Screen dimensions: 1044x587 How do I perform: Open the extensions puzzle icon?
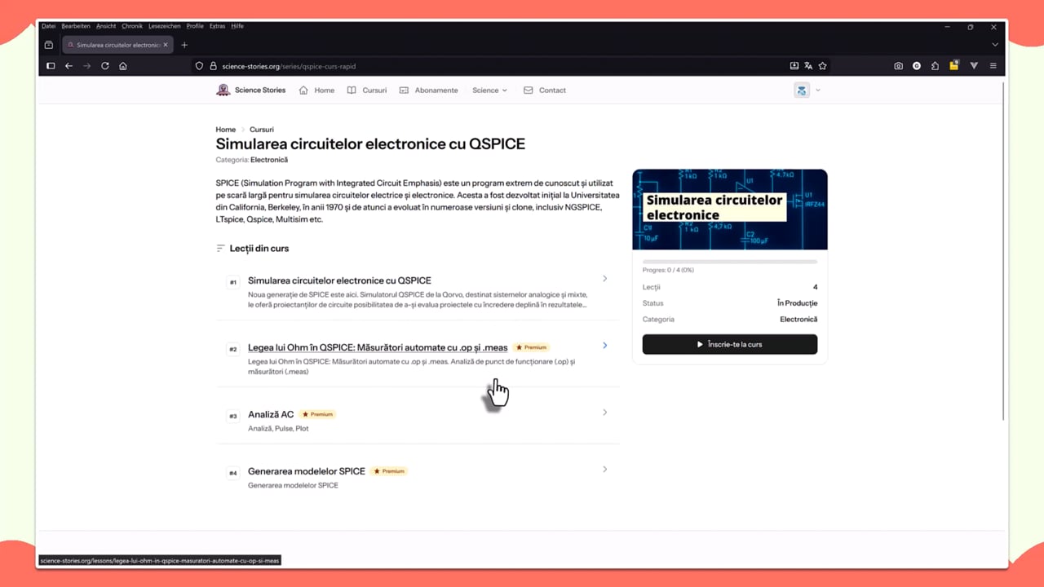(935, 66)
